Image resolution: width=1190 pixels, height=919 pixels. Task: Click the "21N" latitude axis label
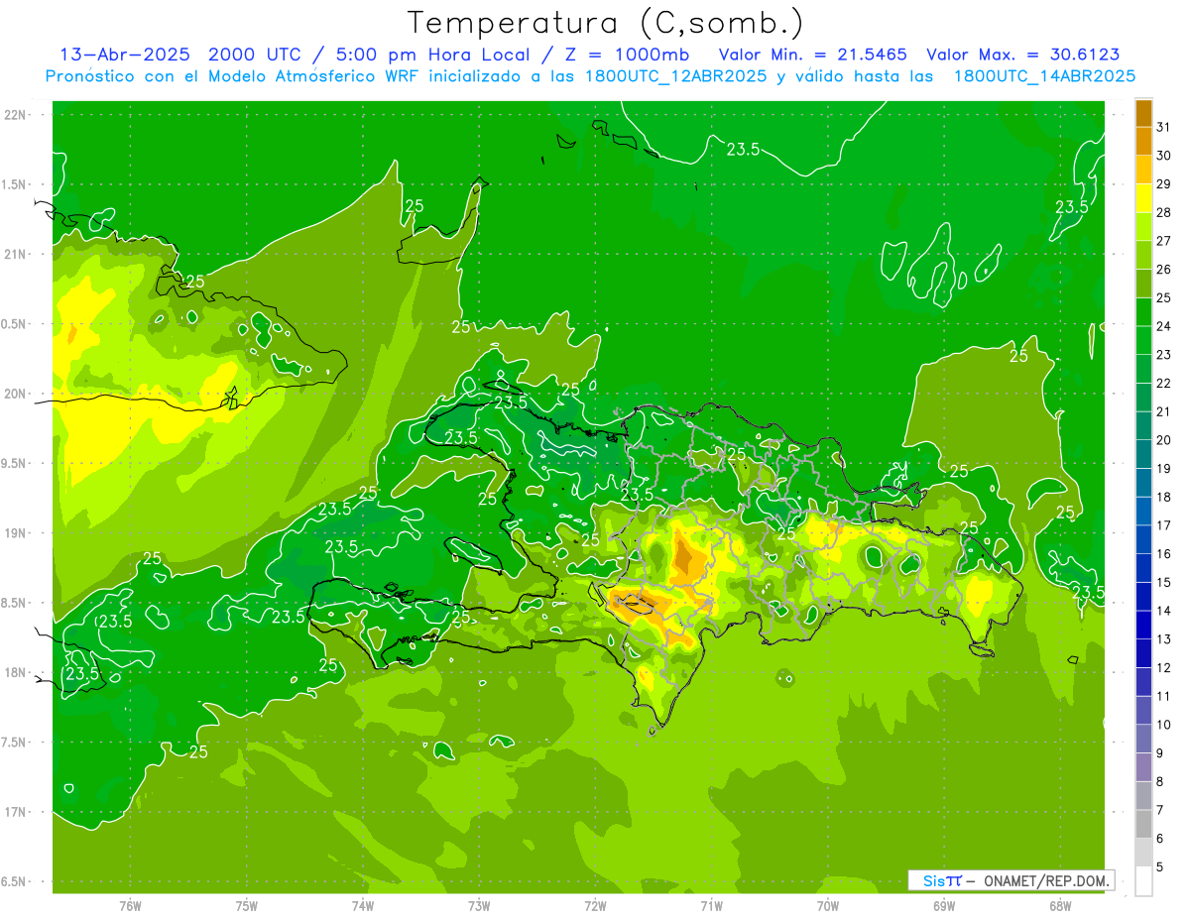(x=16, y=254)
